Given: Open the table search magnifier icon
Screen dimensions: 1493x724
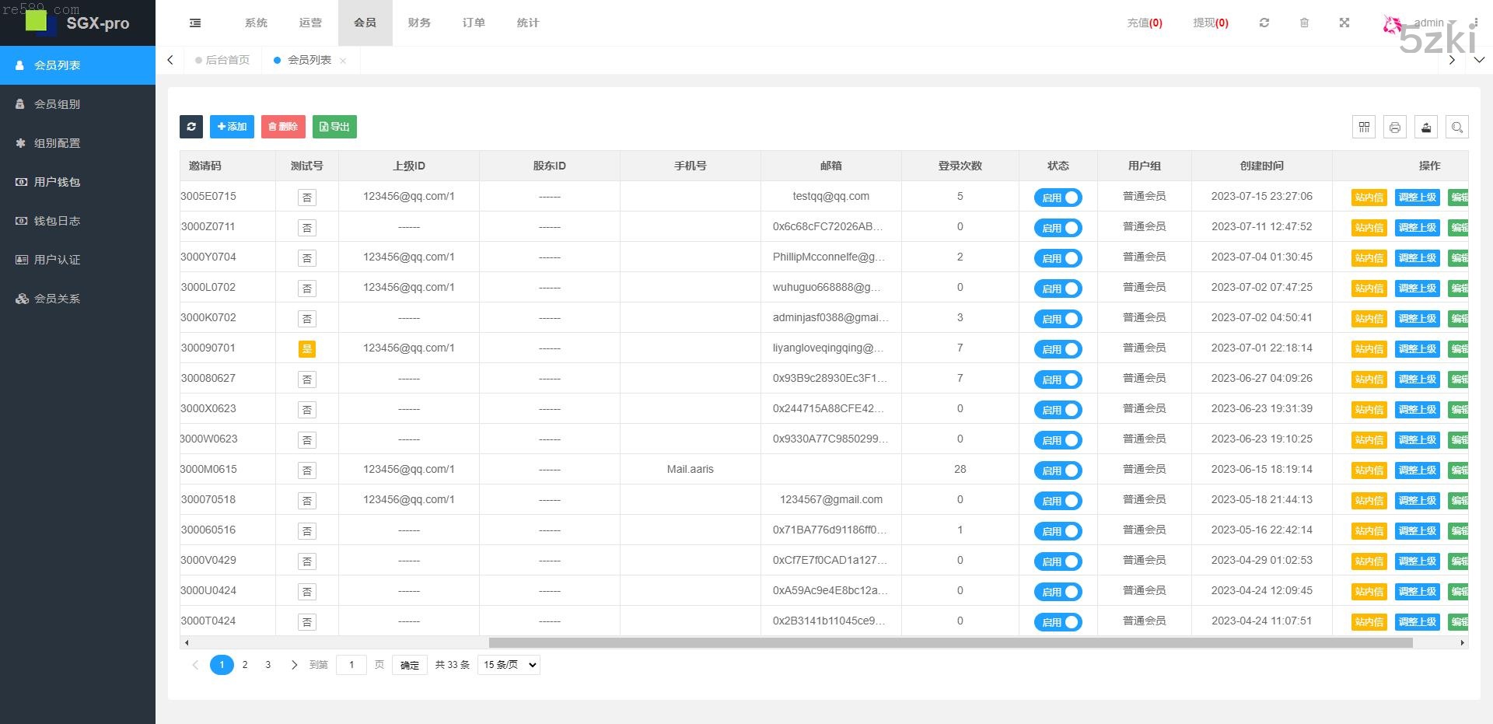Looking at the screenshot, I should (x=1457, y=127).
